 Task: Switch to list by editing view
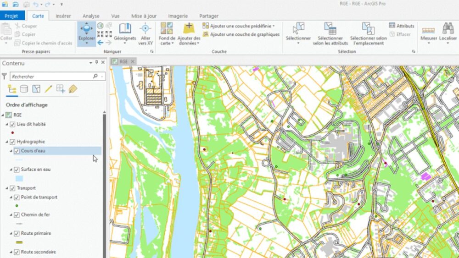click(48, 89)
